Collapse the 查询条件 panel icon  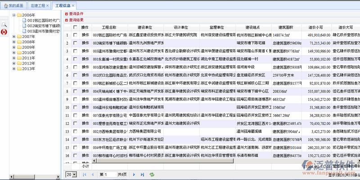point(67,14)
